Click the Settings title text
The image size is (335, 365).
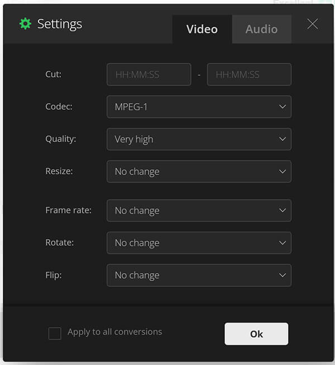60,24
